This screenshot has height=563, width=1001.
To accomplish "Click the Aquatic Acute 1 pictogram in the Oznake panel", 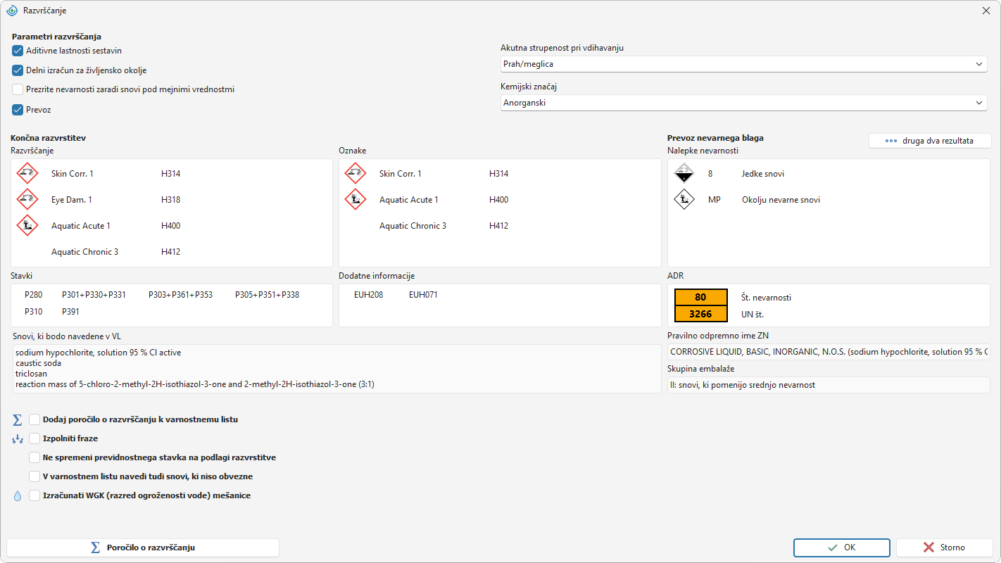I will click(355, 199).
